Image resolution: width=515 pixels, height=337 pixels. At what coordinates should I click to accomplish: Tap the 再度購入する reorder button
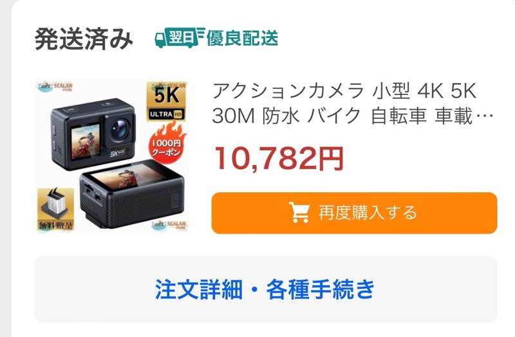tap(354, 213)
